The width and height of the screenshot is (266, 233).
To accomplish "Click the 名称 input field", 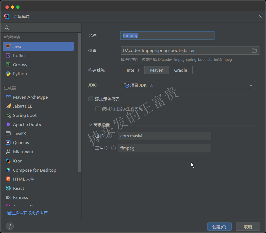I will pyautogui.click(x=167, y=36).
